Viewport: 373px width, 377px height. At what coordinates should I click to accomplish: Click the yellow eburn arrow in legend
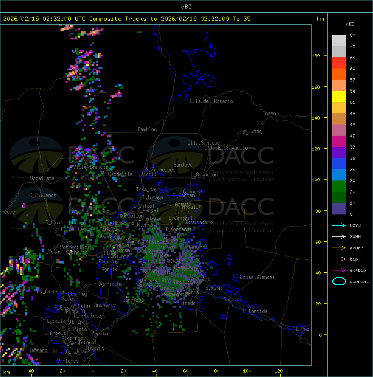339,248
